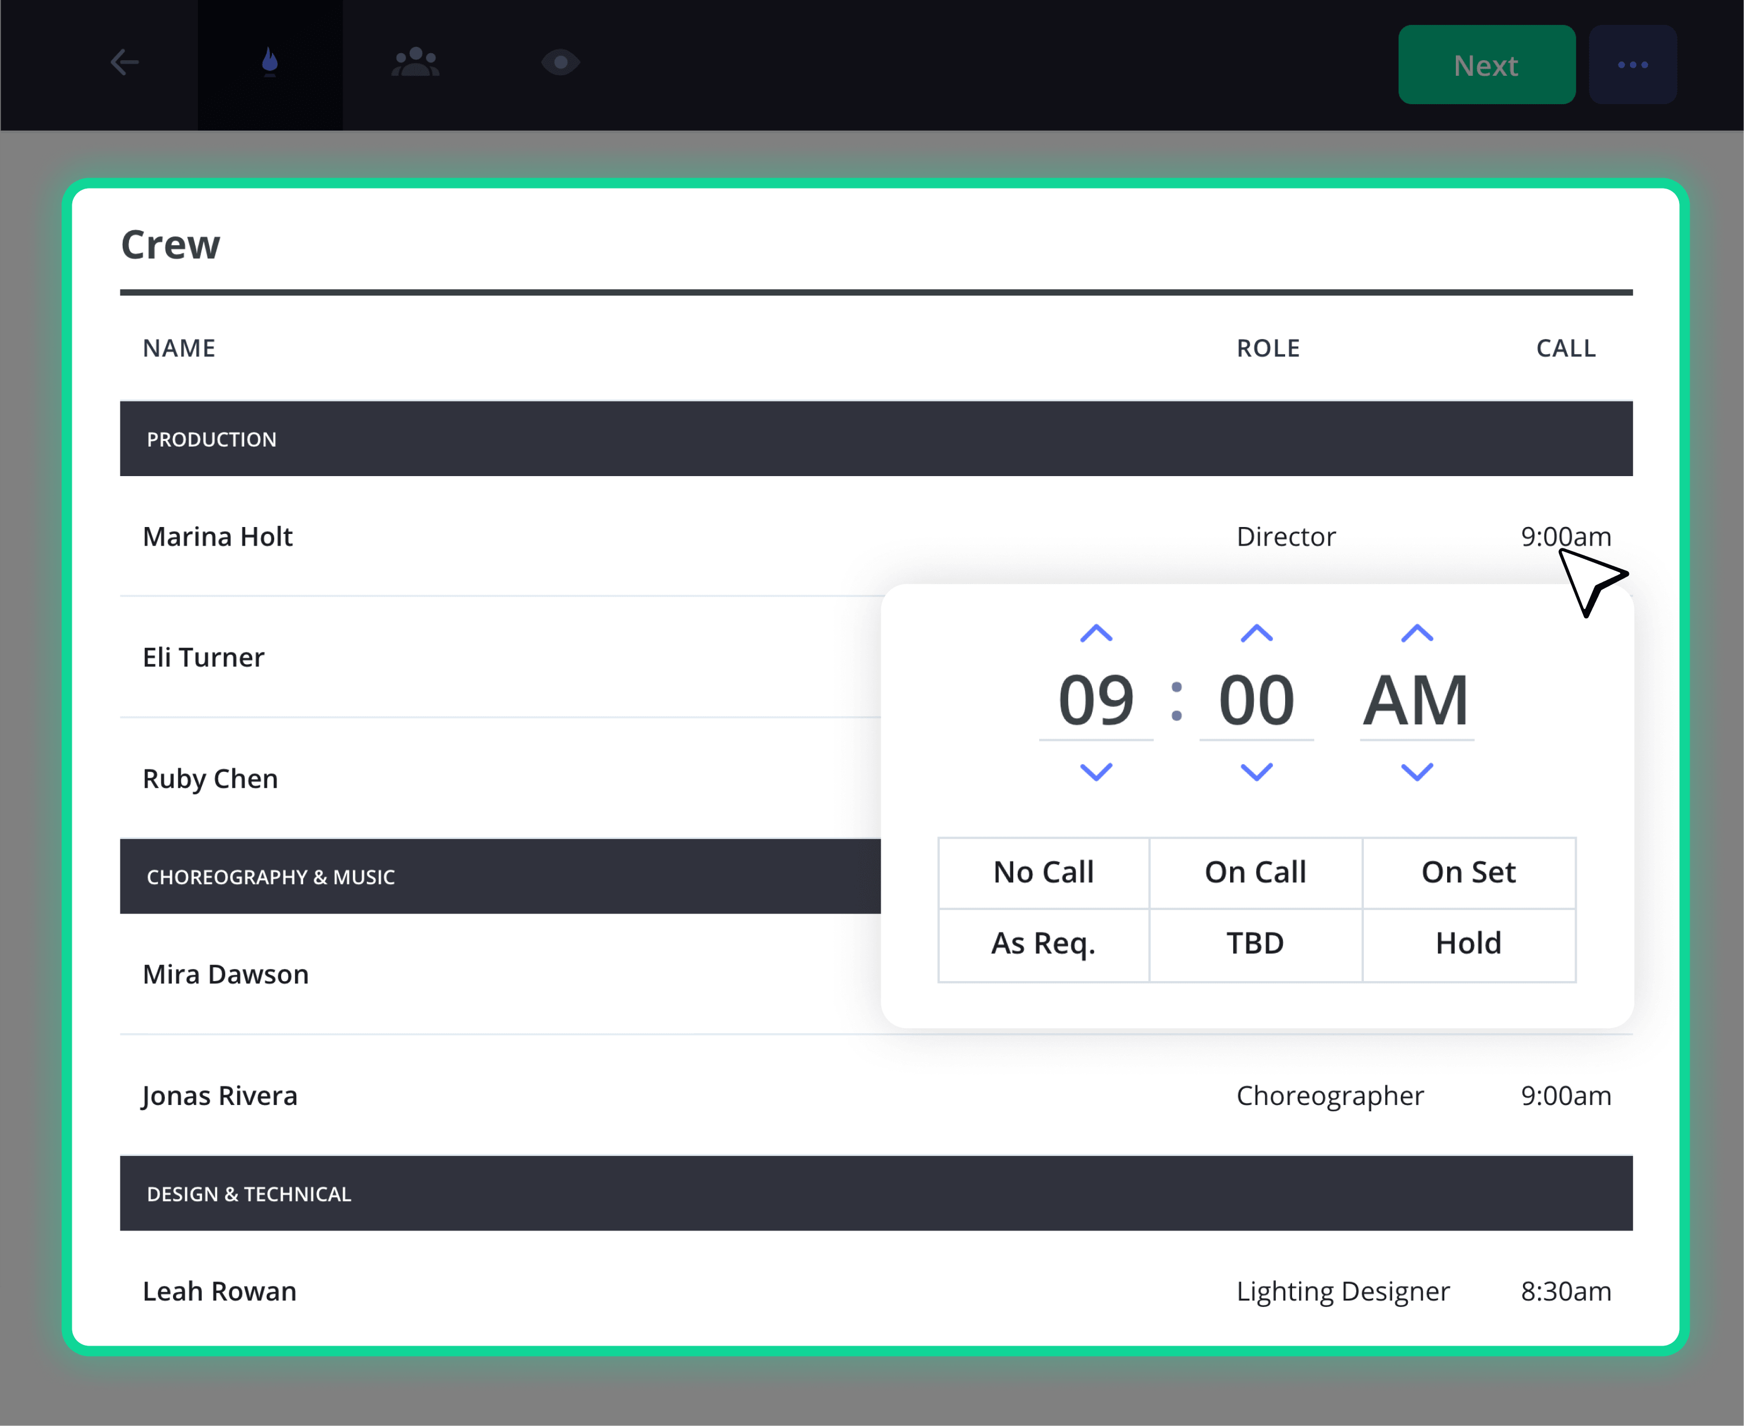Pick the As Req. option
This screenshot has height=1426, width=1744.
point(1043,945)
